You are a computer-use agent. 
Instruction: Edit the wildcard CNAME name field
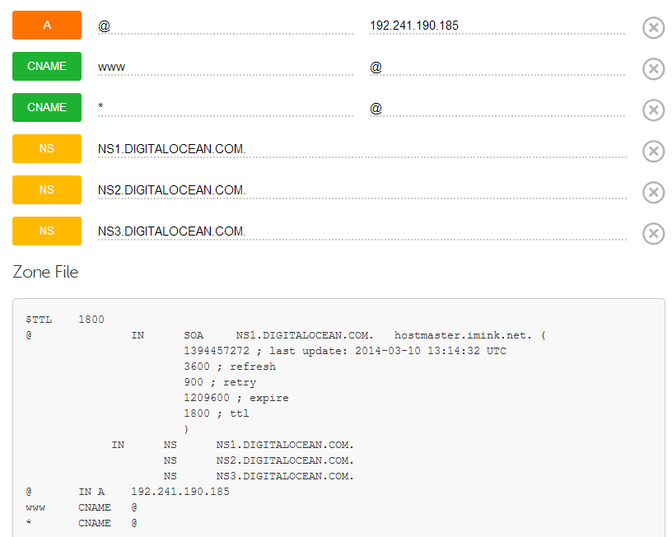click(225, 108)
